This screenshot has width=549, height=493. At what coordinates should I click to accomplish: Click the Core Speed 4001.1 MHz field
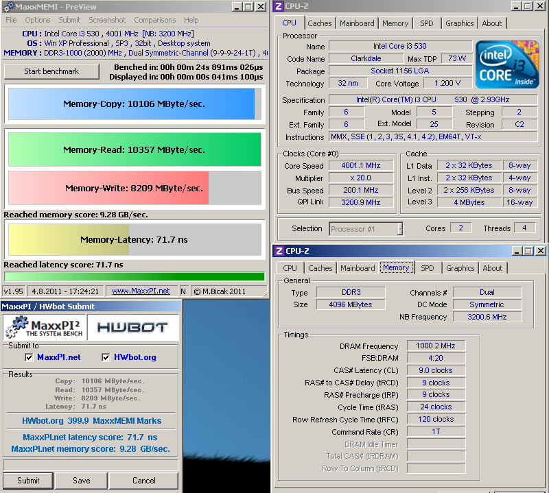tap(361, 165)
